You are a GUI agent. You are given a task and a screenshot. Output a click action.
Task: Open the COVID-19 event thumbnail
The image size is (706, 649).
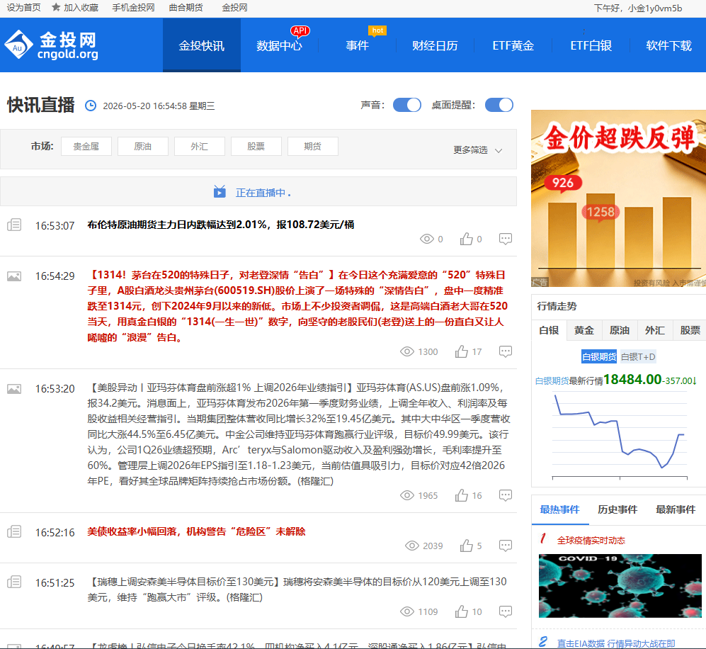pyautogui.click(x=620, y=585)
